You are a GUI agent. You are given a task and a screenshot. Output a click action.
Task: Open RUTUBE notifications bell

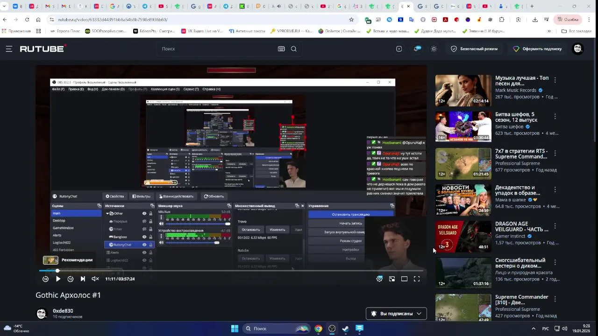[x=416, y=49]
